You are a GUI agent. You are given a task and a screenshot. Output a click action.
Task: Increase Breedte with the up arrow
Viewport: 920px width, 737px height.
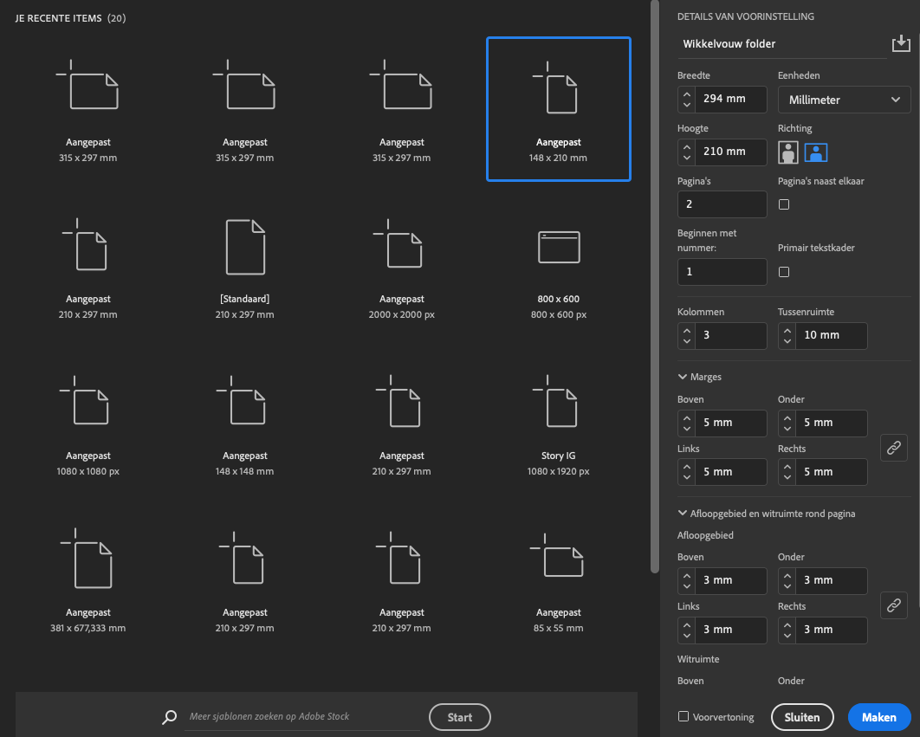point(686,94)
